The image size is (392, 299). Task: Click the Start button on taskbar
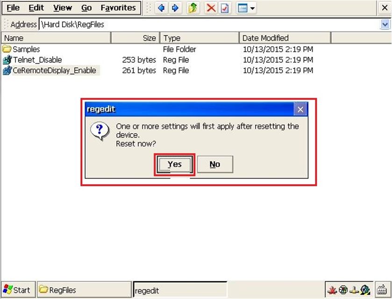[17, 290]
